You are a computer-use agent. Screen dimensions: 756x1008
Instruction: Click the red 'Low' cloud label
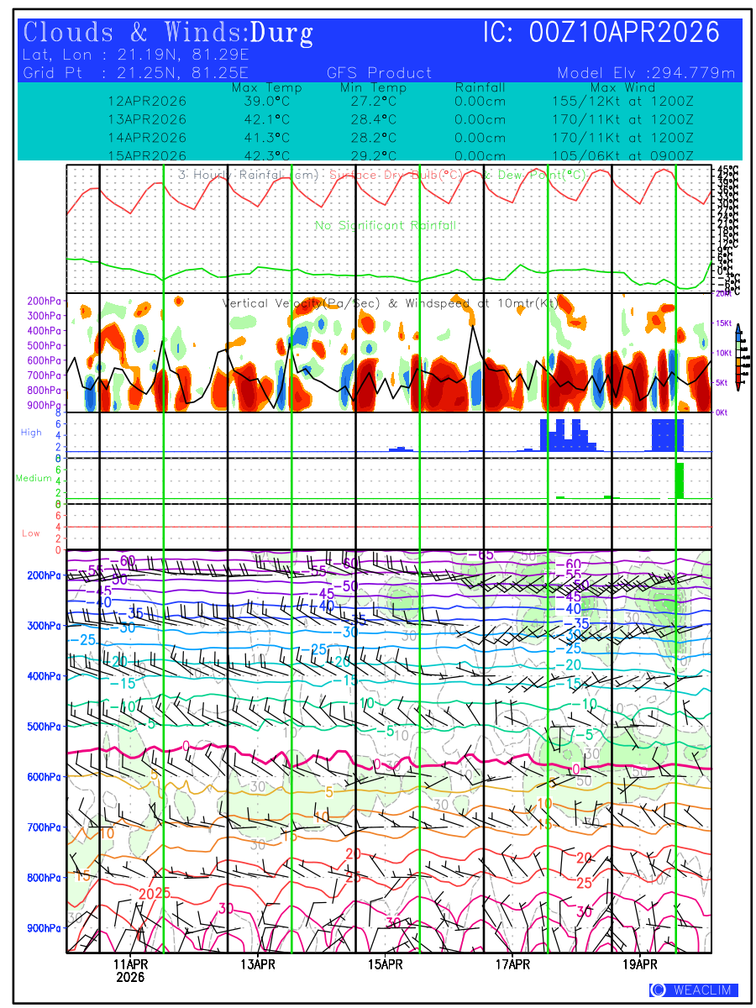[30, 533]
